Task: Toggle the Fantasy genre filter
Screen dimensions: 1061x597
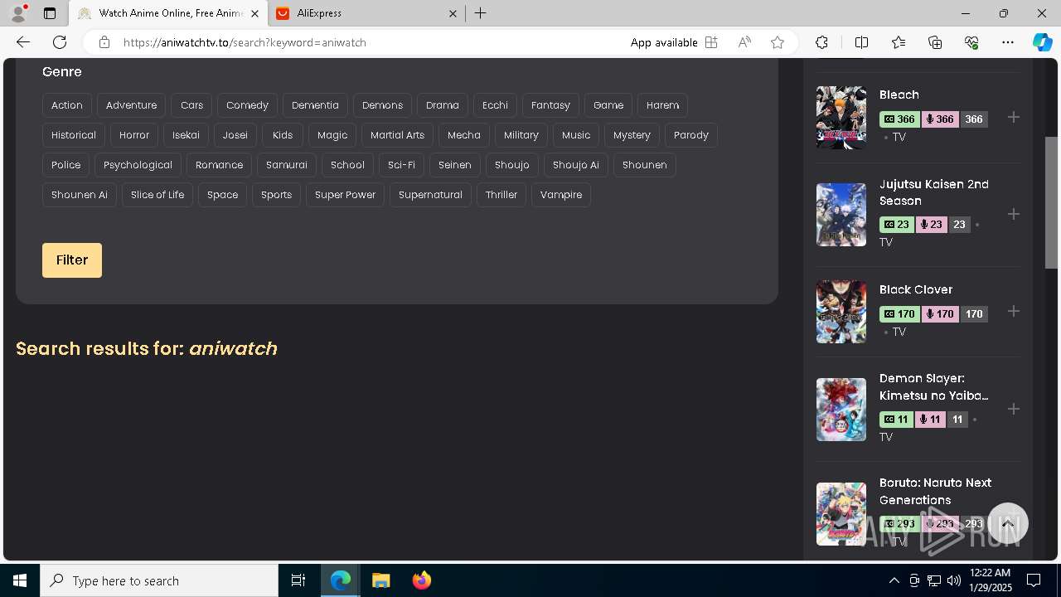Action: click(x=550, y=105)
